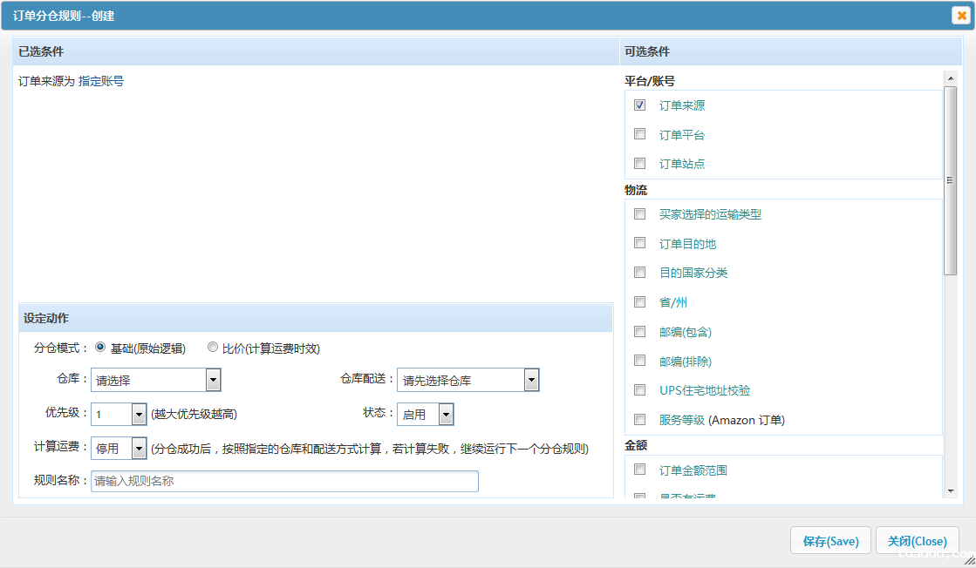Open the 状态 dropdown showing 启用
This screenshot has width=976, height=568.
[443, 414]
